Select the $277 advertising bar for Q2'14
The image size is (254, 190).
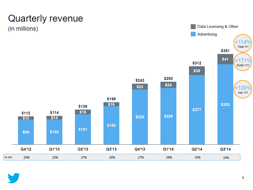click(x=197, y=110)
